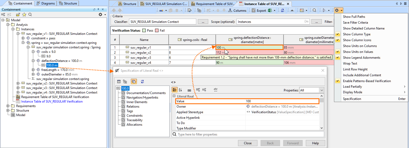Open the Export to Excel icon
Image resolution: width=409 pixels, height=148 pixels.
[270, 10]
